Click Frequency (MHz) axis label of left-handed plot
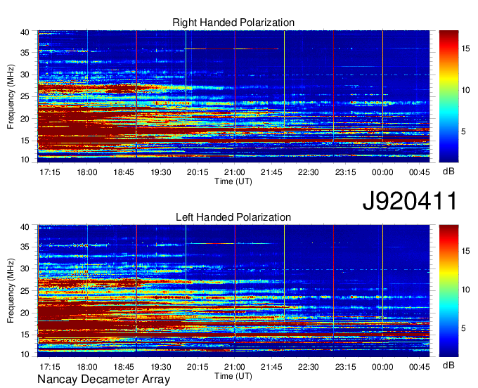 11,291
